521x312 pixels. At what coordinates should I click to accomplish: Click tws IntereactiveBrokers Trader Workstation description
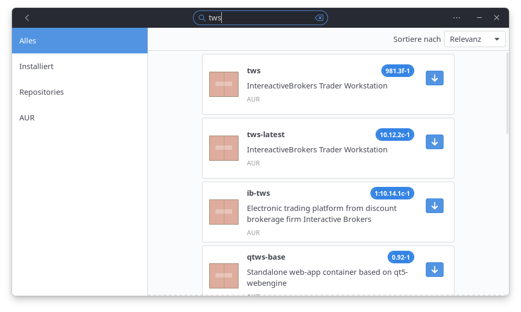[317, 86]
